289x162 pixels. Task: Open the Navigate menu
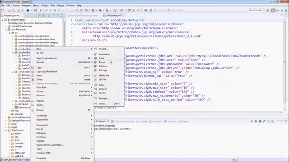26,5
